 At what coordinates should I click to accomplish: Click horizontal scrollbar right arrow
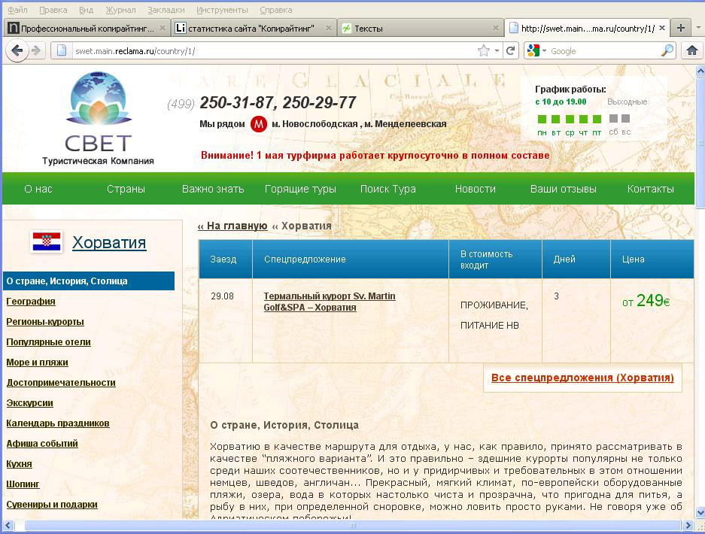pos(688,525)
